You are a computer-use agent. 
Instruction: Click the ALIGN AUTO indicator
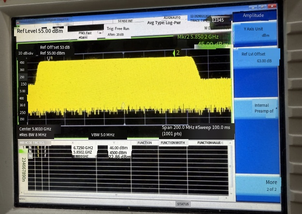172,18
